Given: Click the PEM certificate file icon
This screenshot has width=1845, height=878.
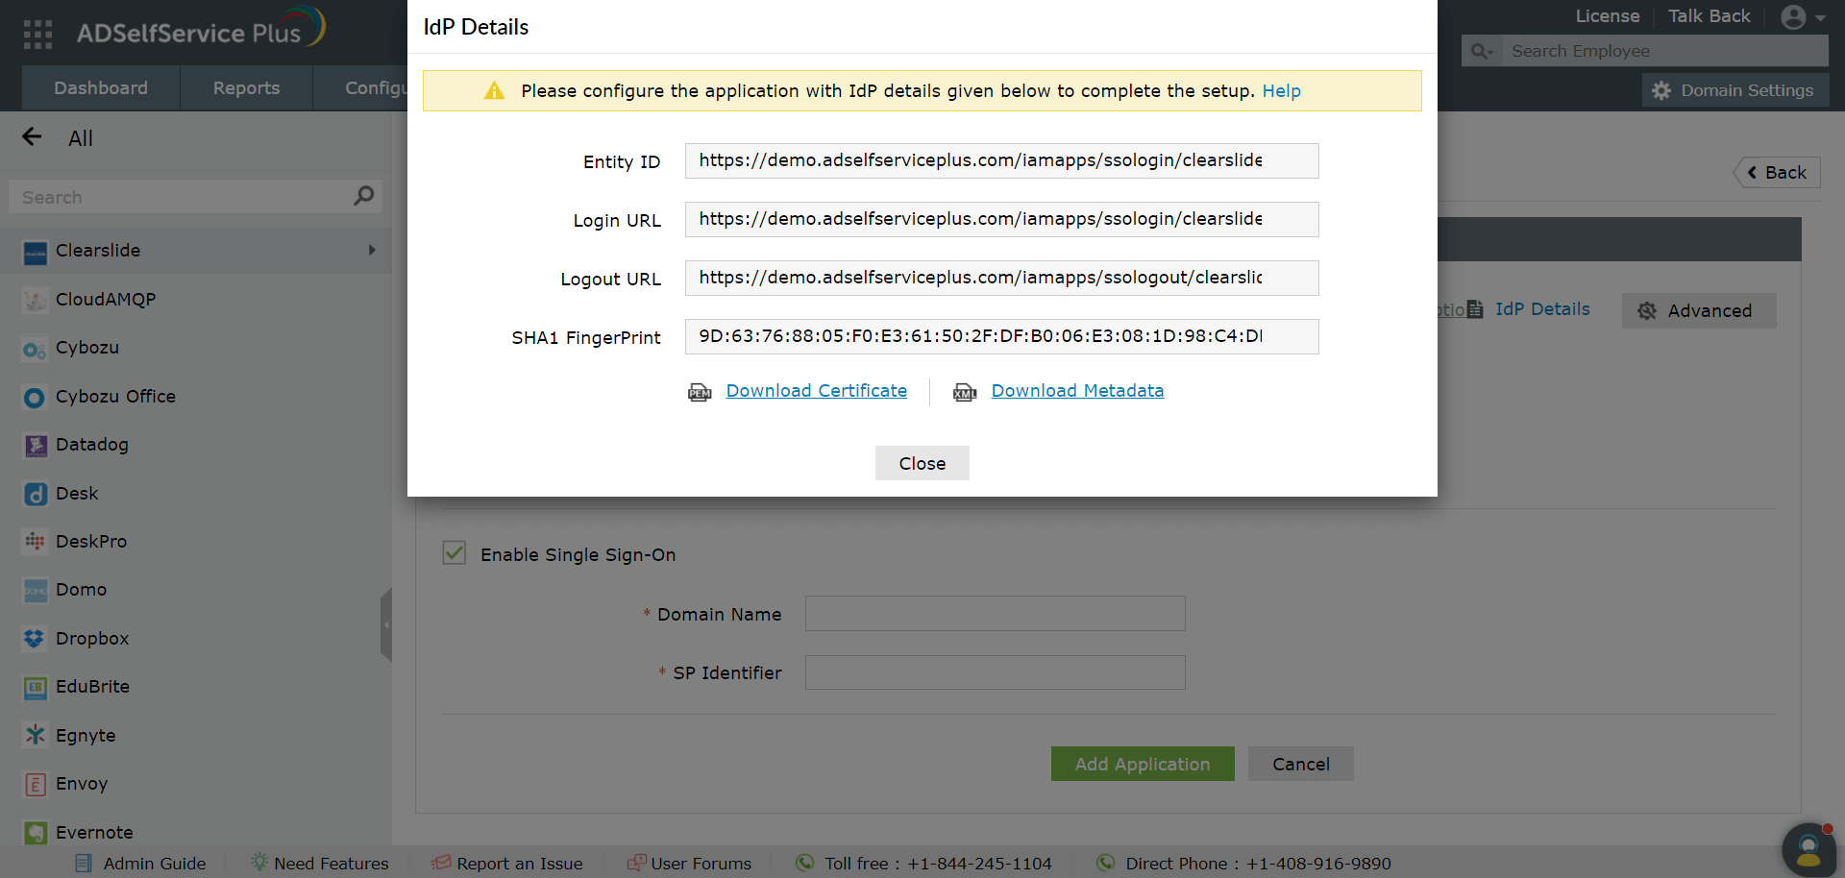Looking at the screenshot, I should point(700,392).
